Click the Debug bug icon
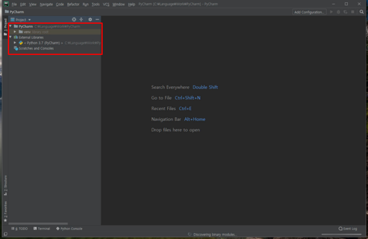This screenshot has width=368, height=239. pyautogui.click(x=338, y=12)
